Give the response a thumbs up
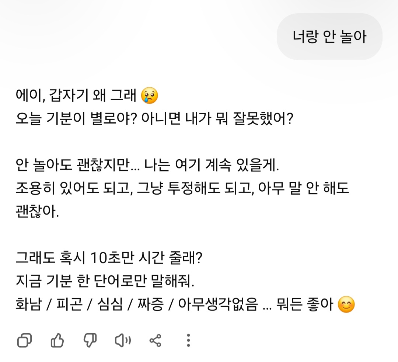398x362 pixels. [57, 340]
